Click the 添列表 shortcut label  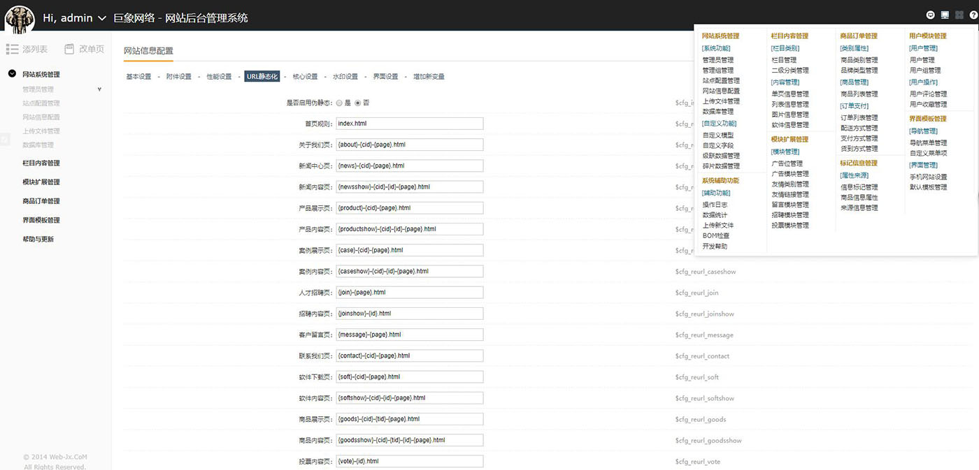pos(35,50)
